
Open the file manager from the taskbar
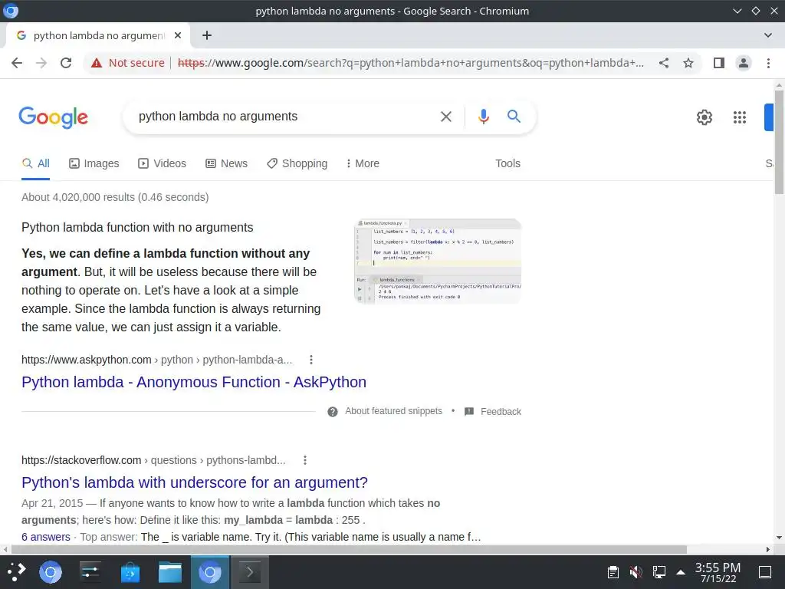click(170, 572)
